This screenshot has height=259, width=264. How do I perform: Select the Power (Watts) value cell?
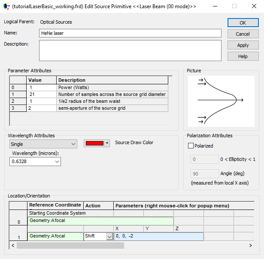point(41,87)
